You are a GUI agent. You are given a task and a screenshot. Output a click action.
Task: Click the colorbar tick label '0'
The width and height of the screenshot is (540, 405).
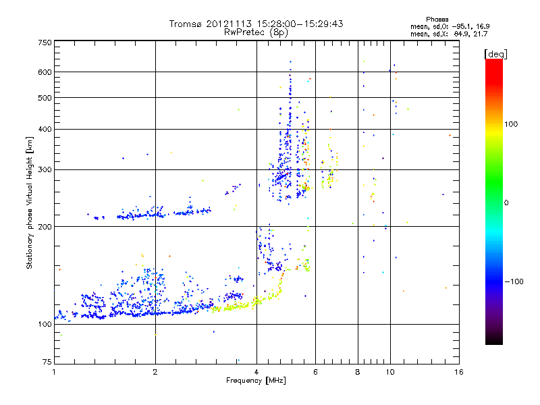coord(506,203)
